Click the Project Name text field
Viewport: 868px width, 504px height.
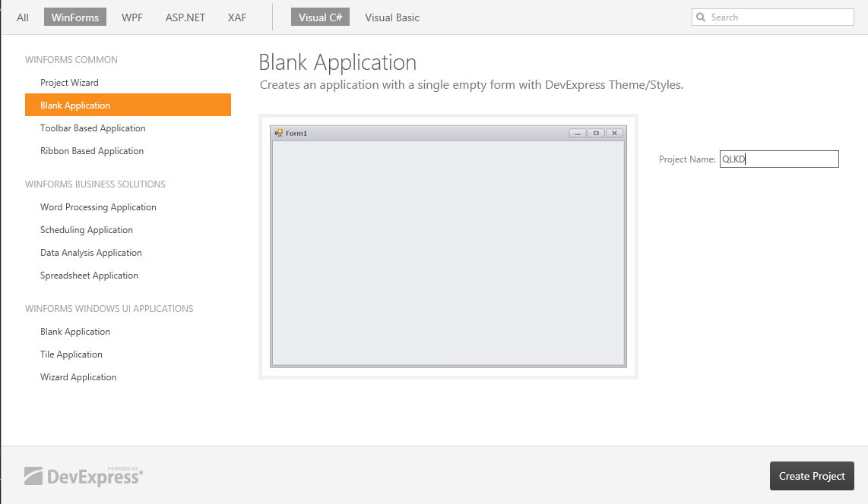(778, 159)
